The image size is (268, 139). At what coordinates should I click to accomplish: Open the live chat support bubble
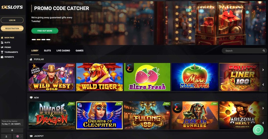[258, 130]
